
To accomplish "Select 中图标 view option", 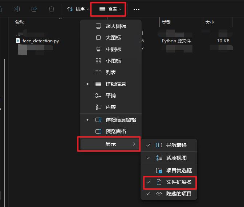I will 111,49.
